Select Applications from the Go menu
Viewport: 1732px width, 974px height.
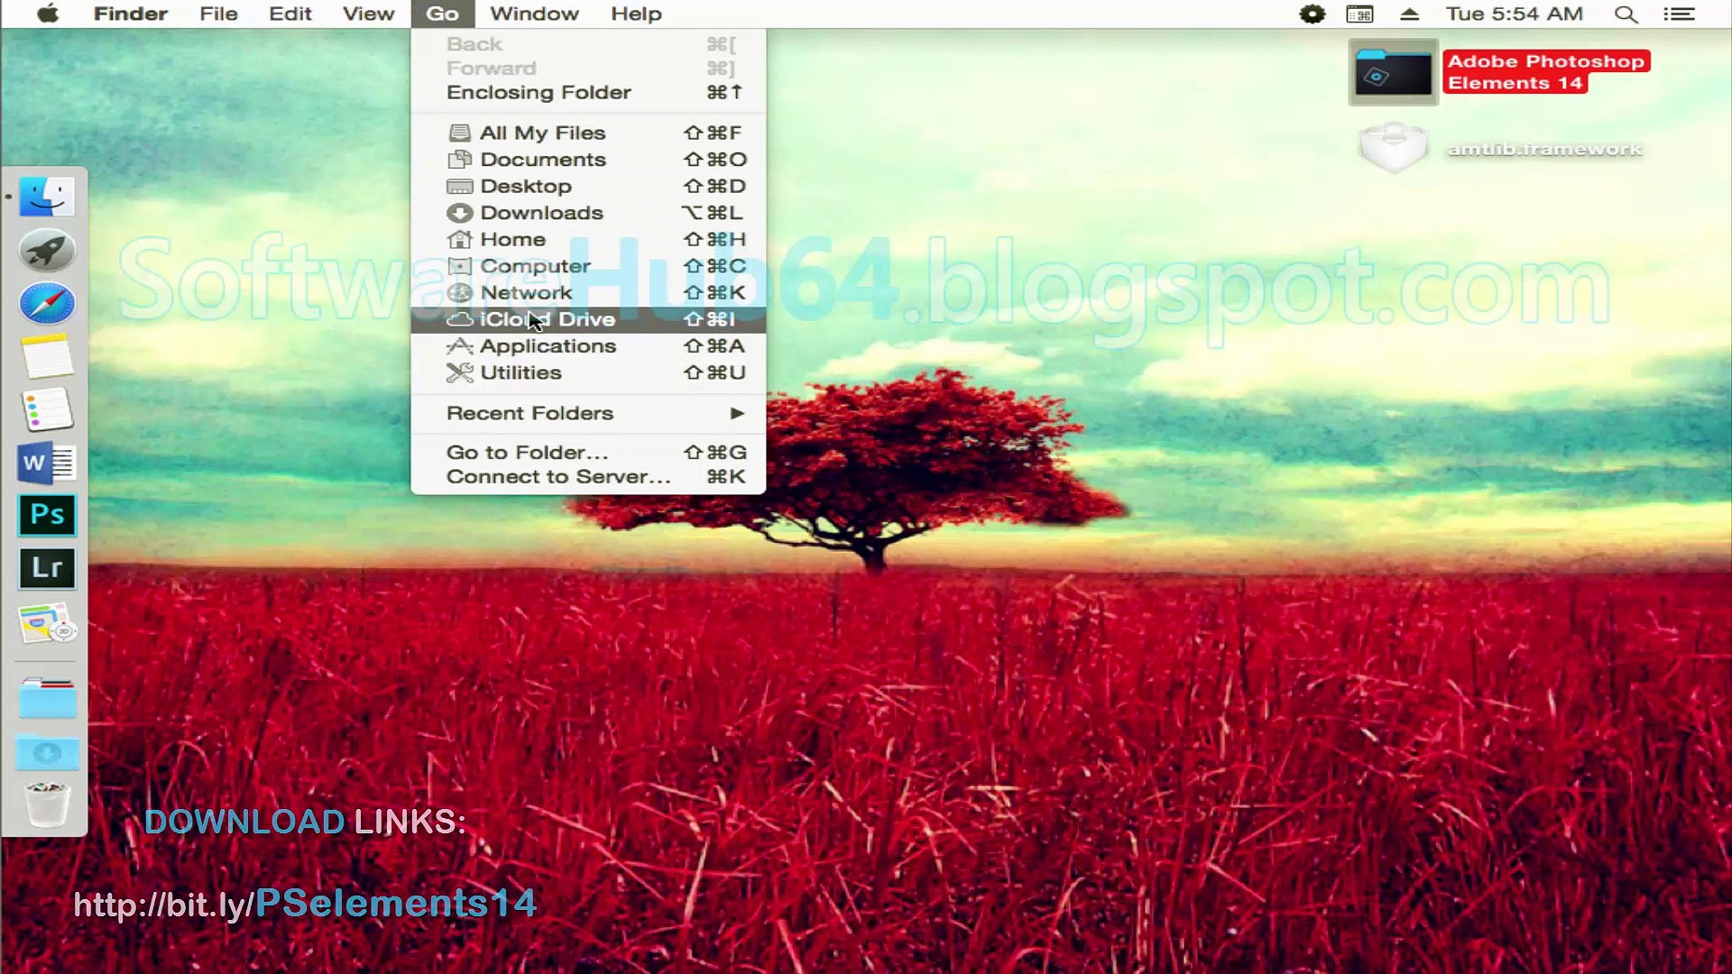tap(548, 346)
